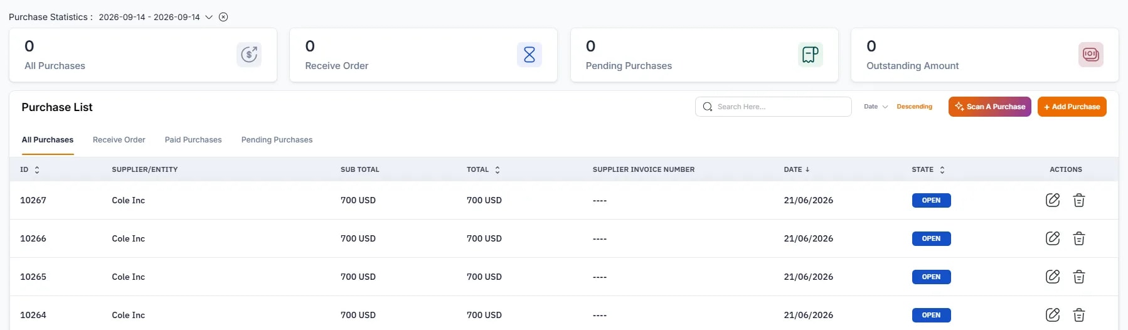Click total 700 USD in row 10264
Viewport: 1128px width, 330px height.
click(484, 315)
